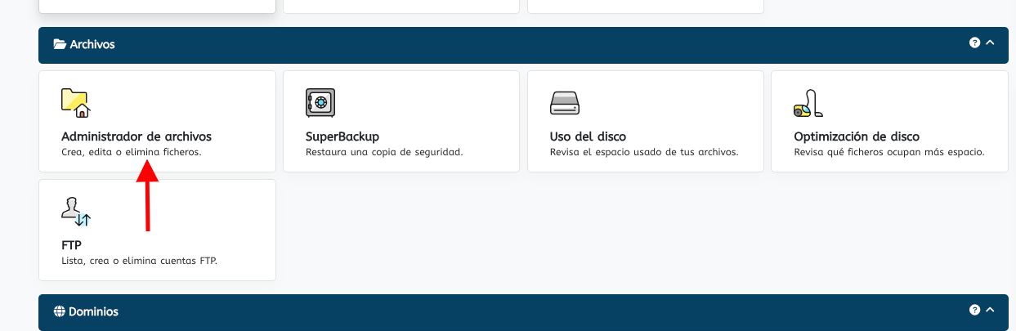Screen dimensions: 1016x331
Task: Open Administrador de archivos link
Action: [x=137, y=136]
